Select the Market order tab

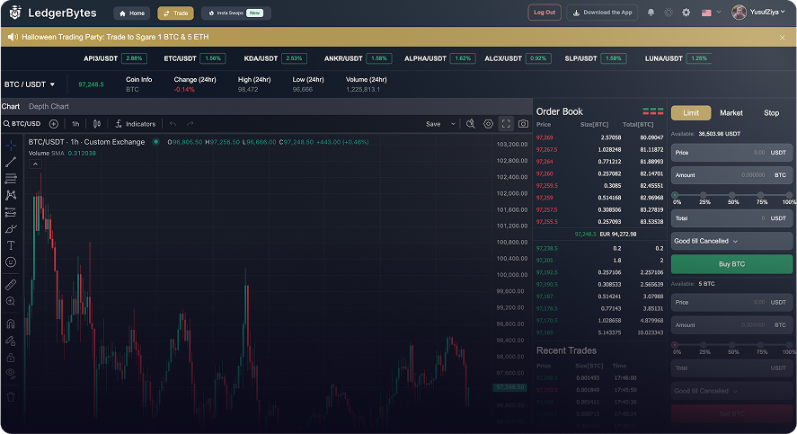coord(731,113)
